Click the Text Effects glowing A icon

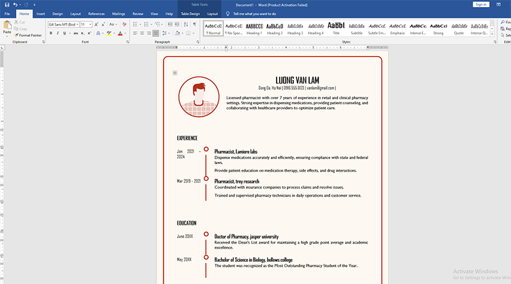(x=98, y=33)
